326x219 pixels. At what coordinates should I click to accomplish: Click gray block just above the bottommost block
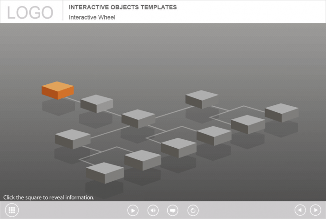(x=143, y=159)
